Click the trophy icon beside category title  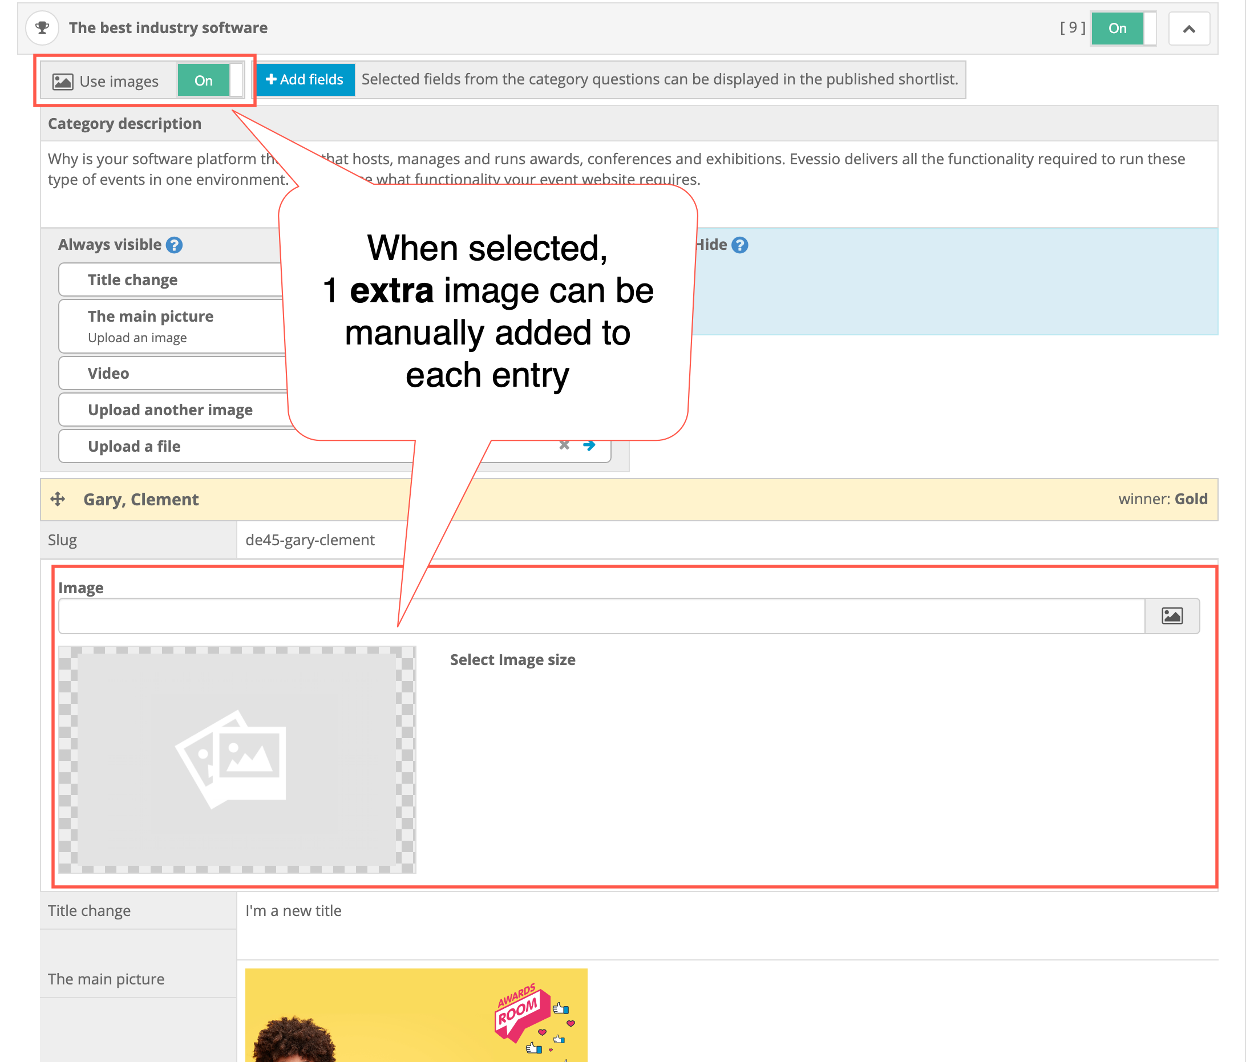pyautogui.click(x=42, y=27)
